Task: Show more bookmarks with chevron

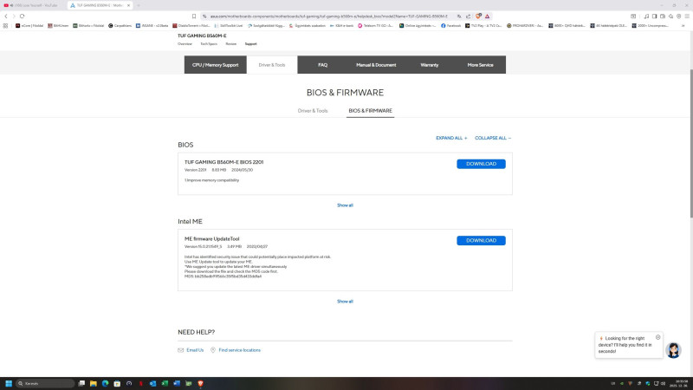Action: tap(683, 26)
